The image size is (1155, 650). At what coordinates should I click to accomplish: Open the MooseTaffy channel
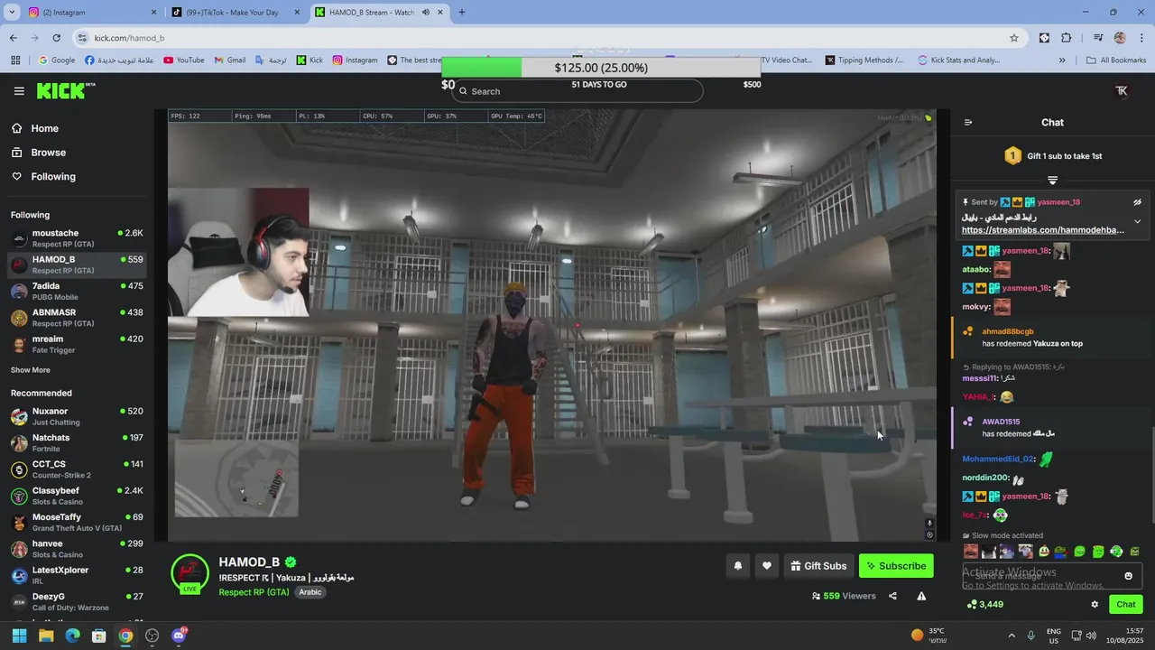[77, 522]
